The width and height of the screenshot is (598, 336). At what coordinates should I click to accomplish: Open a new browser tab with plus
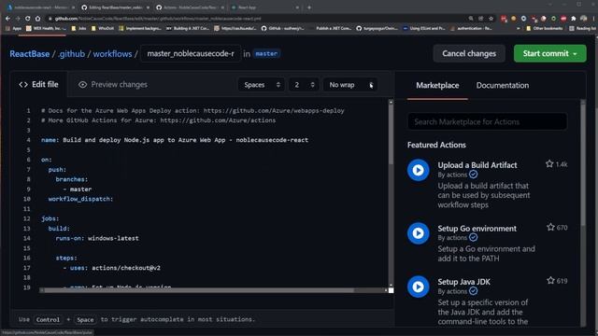pyautogui.click(x=309, y=7)
